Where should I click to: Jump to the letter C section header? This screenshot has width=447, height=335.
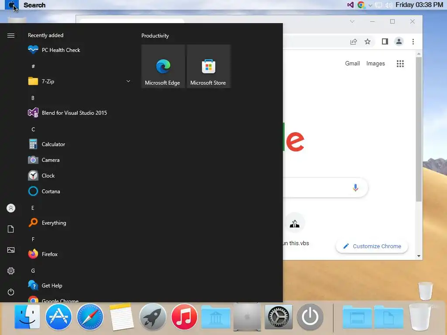click(x=33, y=129)
